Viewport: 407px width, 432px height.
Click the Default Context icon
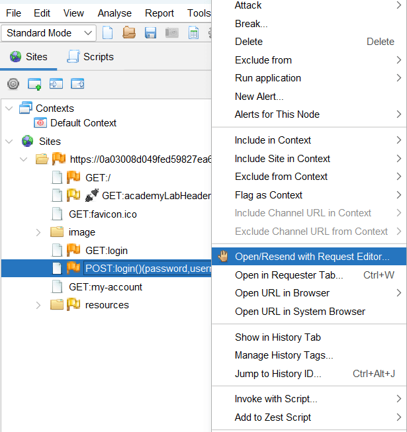(40, 122)
